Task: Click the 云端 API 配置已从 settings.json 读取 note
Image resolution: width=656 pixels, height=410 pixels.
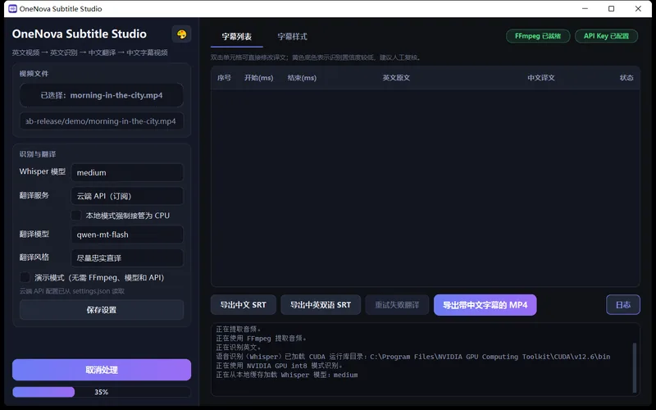Action: tap(72, 291)
